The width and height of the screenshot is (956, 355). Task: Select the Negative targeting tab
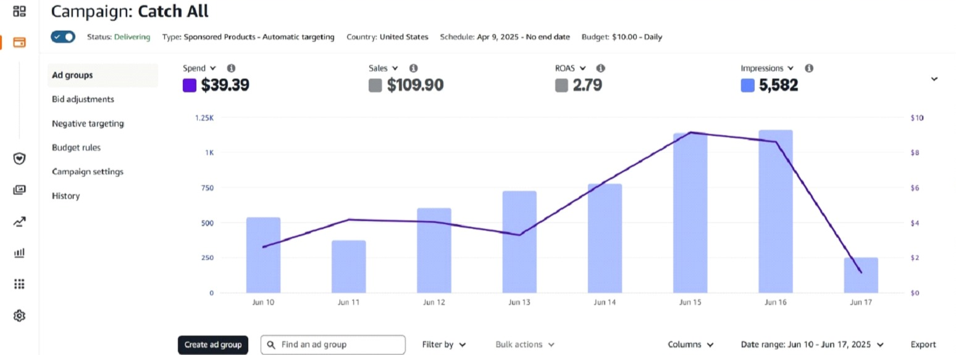pos(88,123)
